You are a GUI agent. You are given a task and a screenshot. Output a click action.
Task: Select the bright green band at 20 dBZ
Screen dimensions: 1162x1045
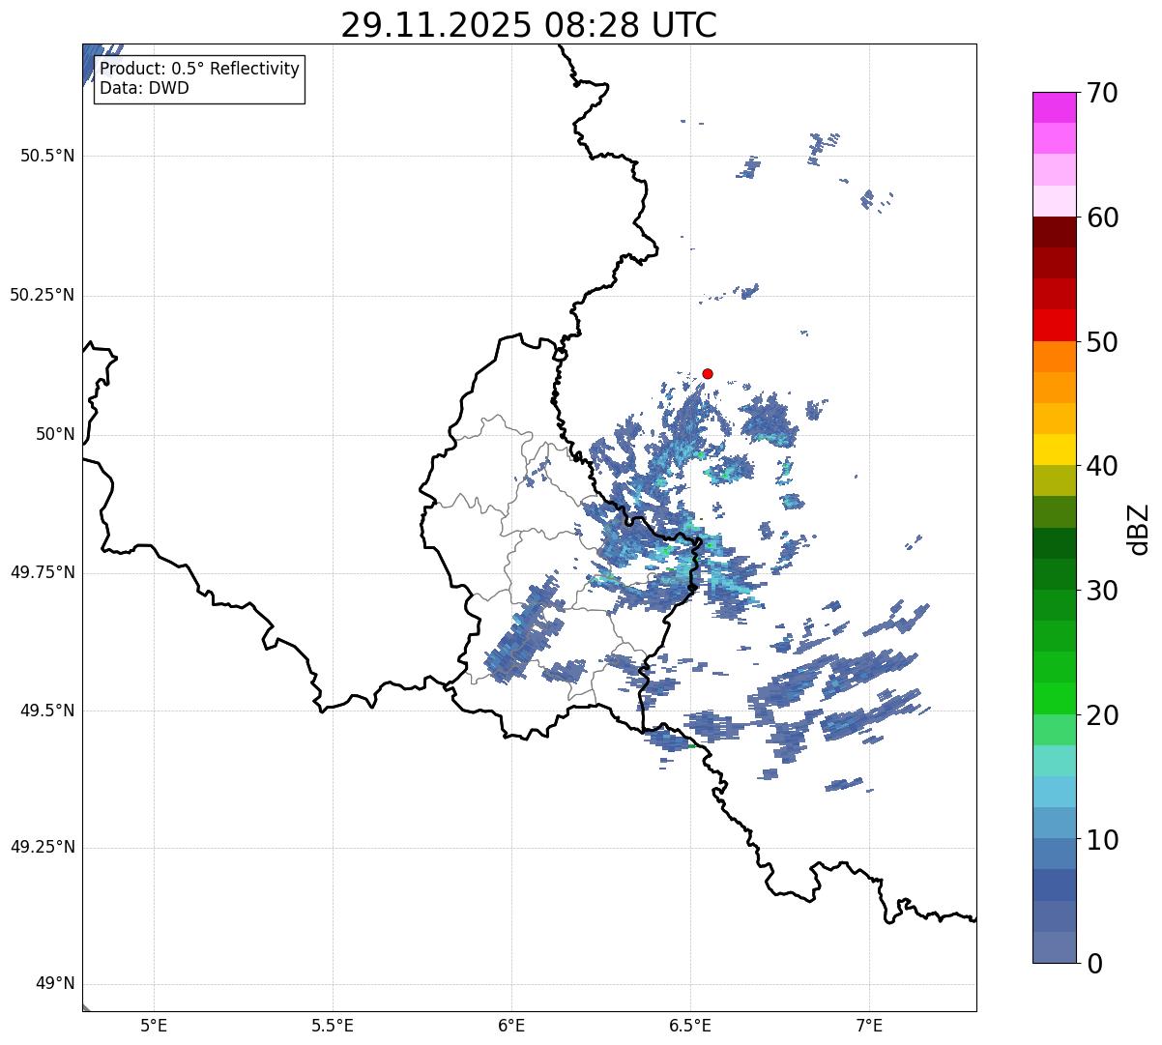coord(1055,699)
